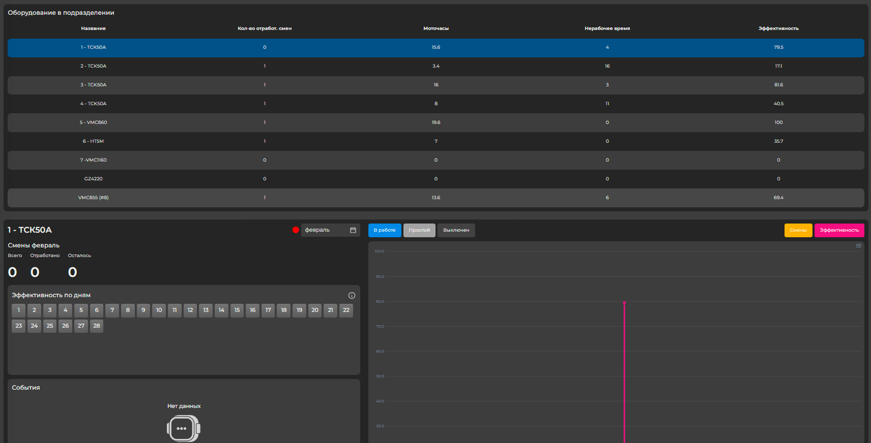Toggle the В работе chart filter
The image size is (871, 443).
(x=385, y=230)
